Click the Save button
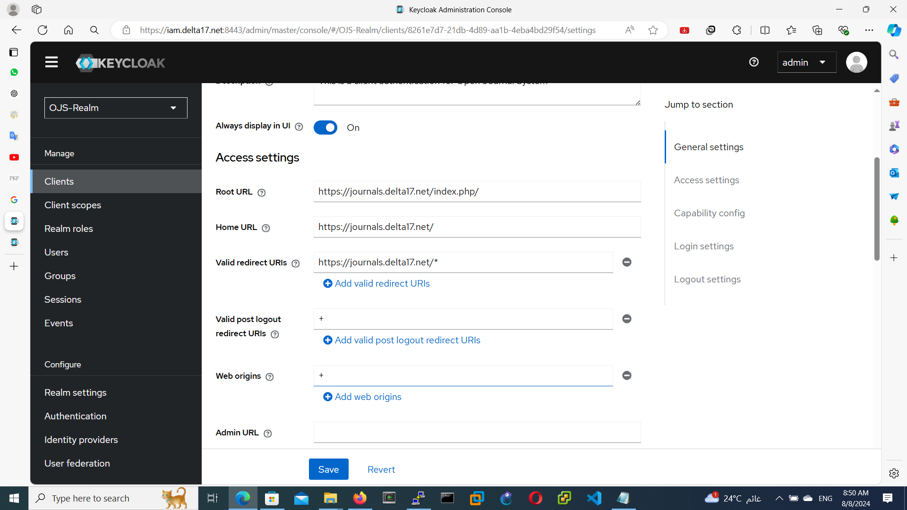This screenshot has height=510, width=907. click(328, 469)
